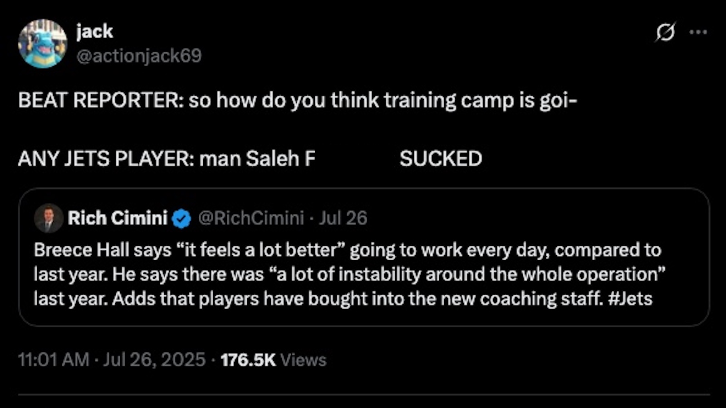The height and width of the screenshot is (408, 726).
Task: Click the BEAT REPORTER line of the tweet
Action: tap(297, 100)
